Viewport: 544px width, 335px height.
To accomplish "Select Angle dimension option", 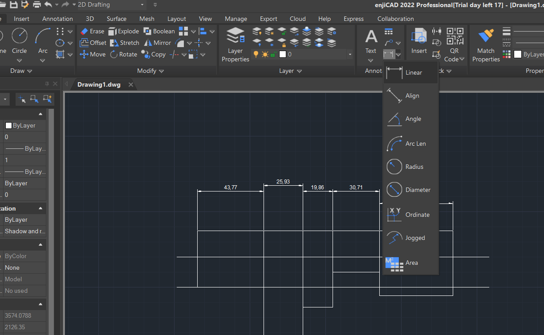I will click(x=411, y=119).
